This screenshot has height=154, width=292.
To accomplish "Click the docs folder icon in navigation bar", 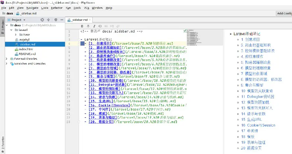I will click(4, 13).
